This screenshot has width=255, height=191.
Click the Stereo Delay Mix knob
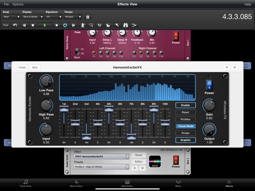(x=152, y=33)
